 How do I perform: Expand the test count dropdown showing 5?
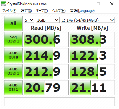(29, 20)
